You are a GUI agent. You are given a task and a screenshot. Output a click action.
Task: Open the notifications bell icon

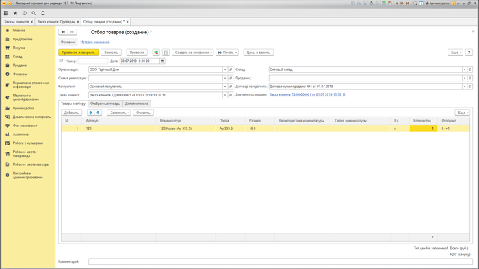(x=42, y=13)
